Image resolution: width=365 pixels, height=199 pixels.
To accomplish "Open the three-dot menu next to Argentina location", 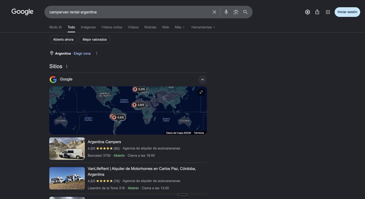I will (x=97, y=53).
